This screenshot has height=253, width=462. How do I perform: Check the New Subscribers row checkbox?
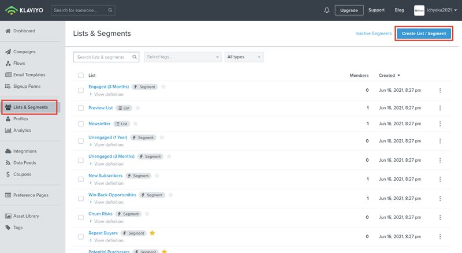point(81,179)
